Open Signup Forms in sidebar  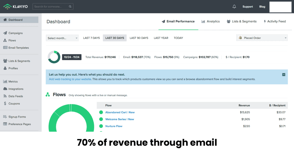(x=17, y=117)
